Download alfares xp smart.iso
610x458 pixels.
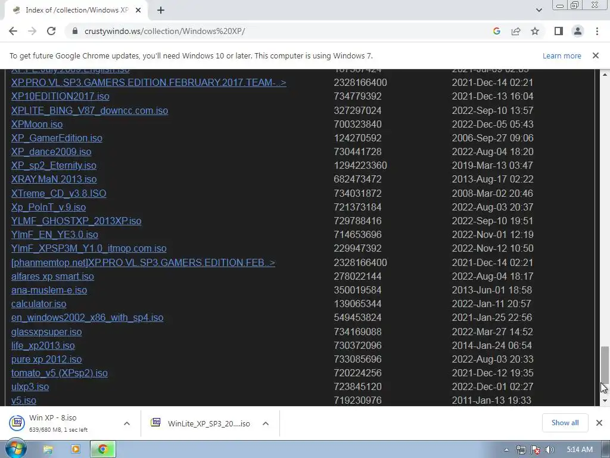coord(52,276)
